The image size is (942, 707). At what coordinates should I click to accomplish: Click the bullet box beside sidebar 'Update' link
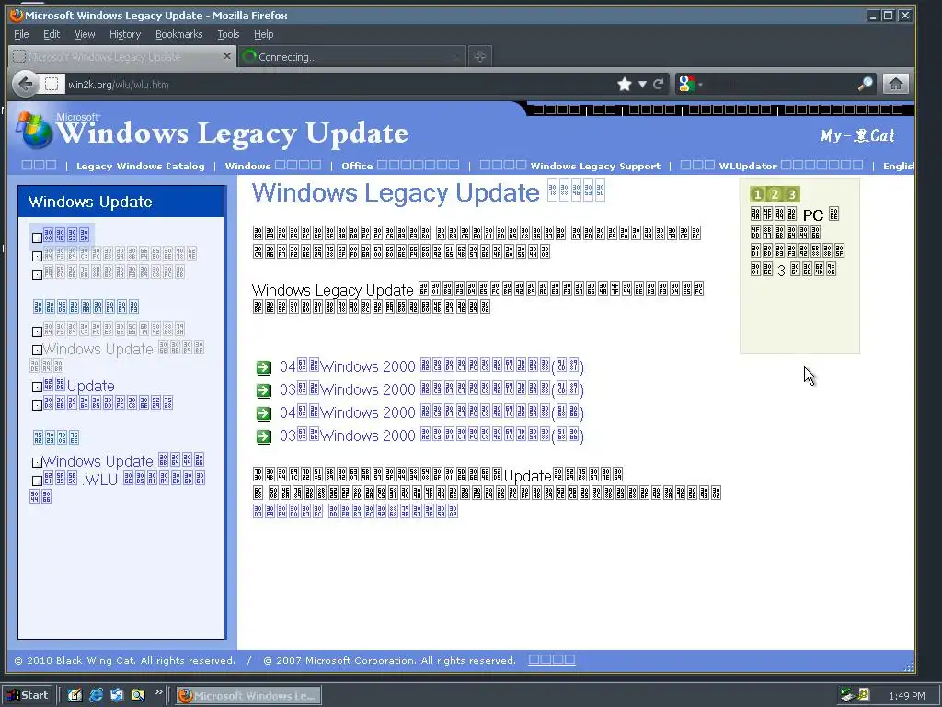coord(37,387)
